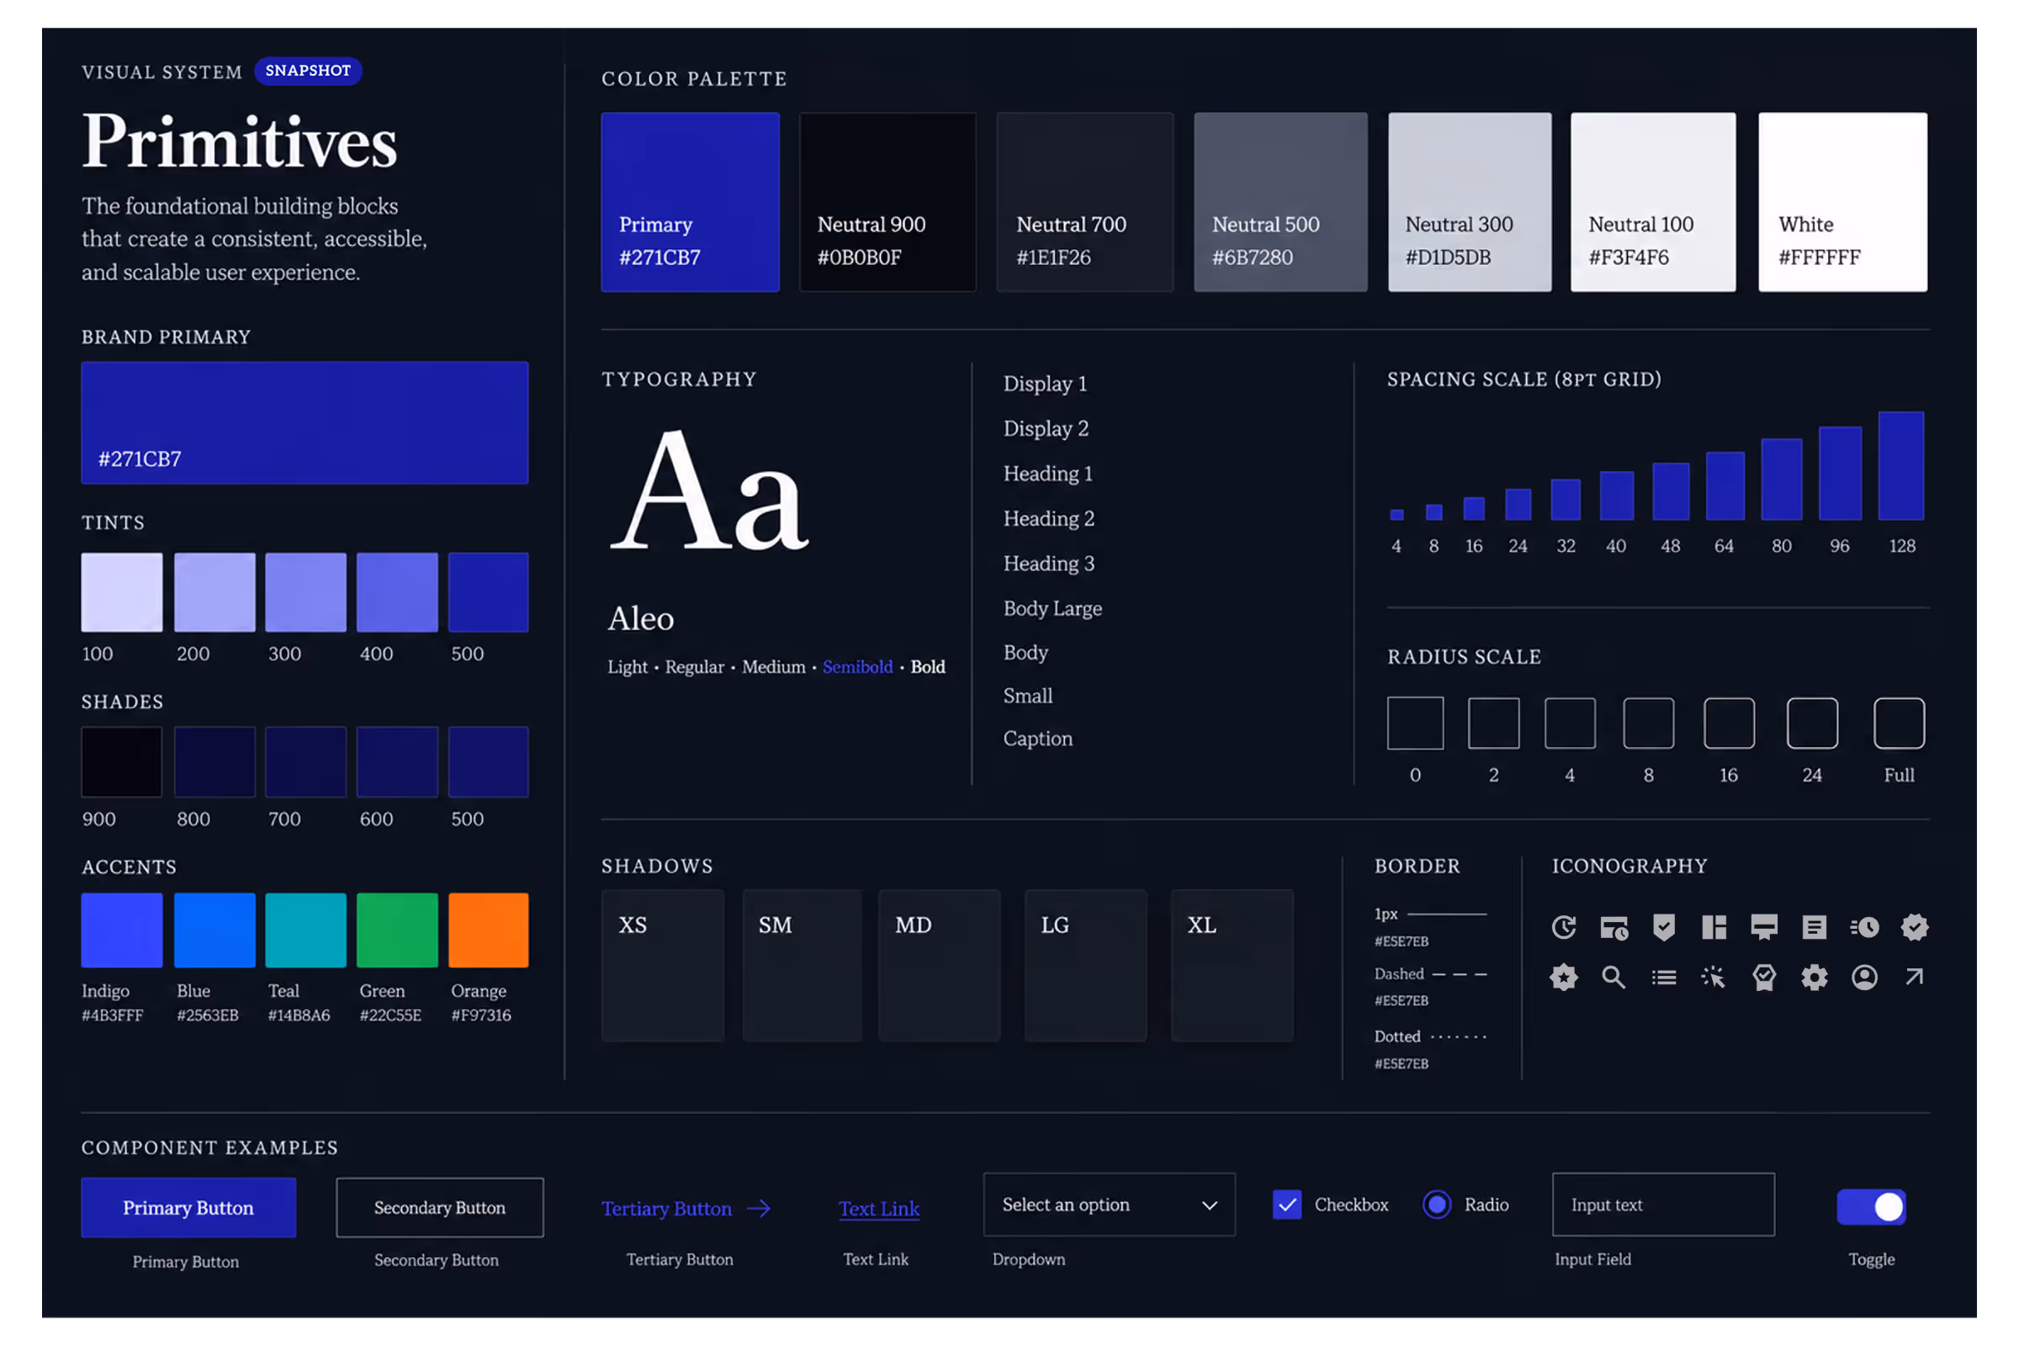This screenshot has height=1346, width=2019.
Task: Click the Aleo typeface name
Action: point(641,618)
